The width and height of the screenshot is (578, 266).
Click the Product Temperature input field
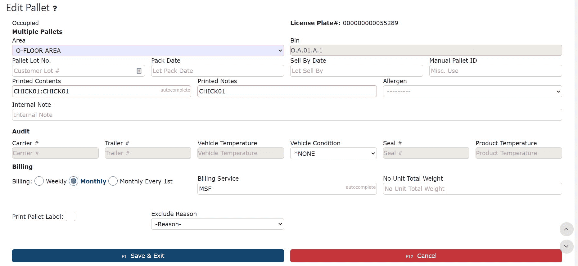pos(519,153)
